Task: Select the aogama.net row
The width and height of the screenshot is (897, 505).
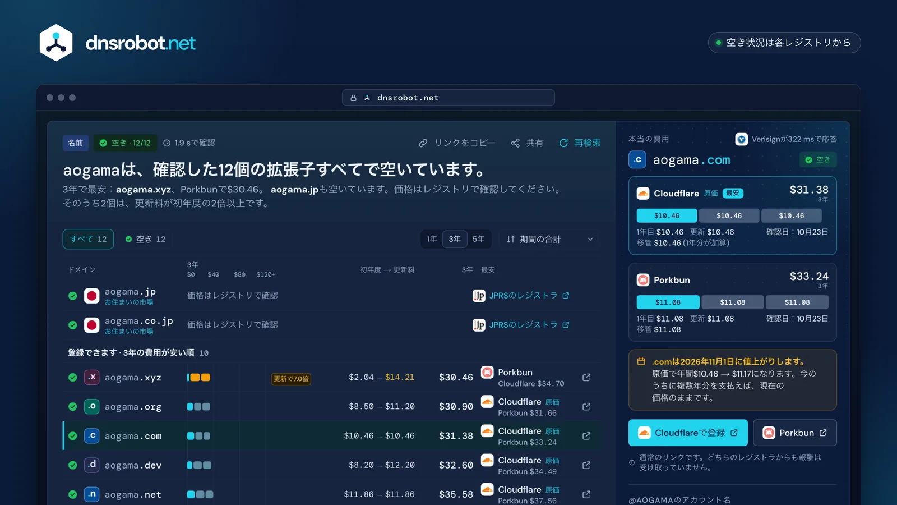Action: point(331,494)
